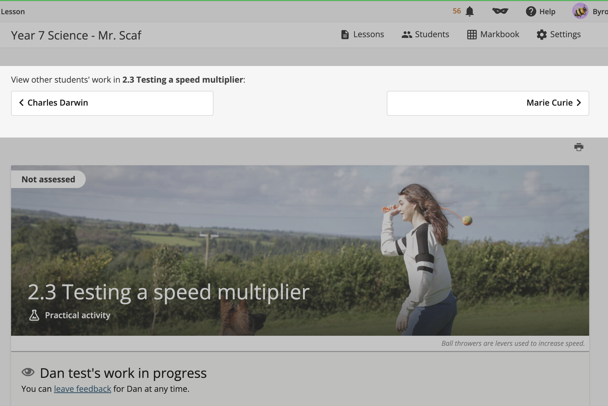Click the eye icon beside work in progress

click(x=28, y=372)
